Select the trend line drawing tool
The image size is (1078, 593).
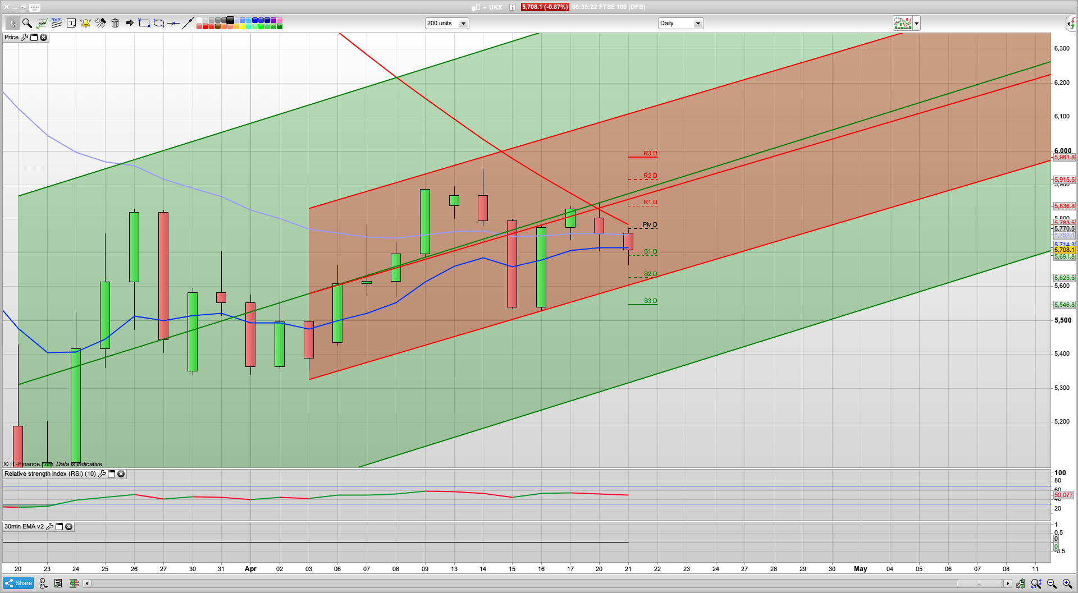pos(188,23)
